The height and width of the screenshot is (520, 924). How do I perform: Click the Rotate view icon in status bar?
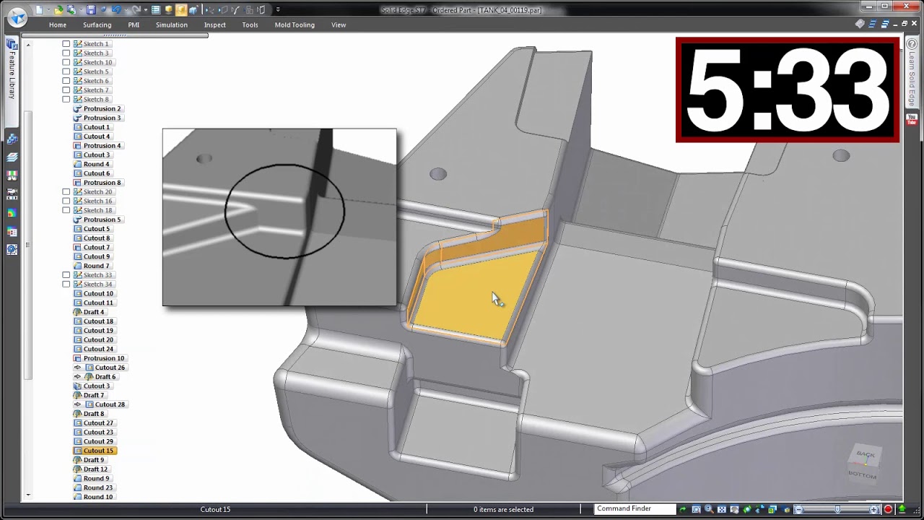point(747,509)
